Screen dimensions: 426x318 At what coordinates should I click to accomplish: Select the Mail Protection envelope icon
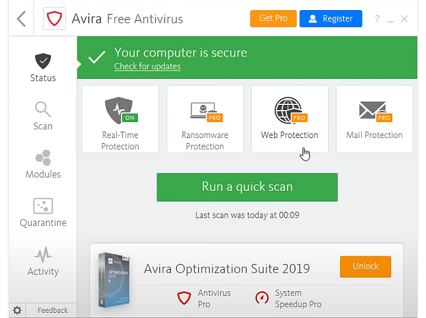374,111
